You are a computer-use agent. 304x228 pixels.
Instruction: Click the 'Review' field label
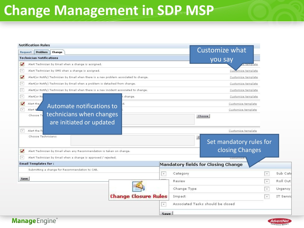[179, 181]
